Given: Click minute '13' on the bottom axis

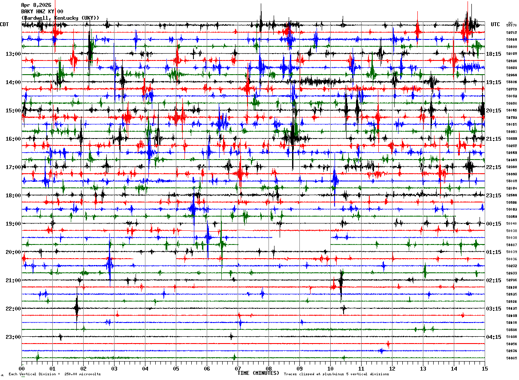Looking at the screenshot, I should [423, 368].
